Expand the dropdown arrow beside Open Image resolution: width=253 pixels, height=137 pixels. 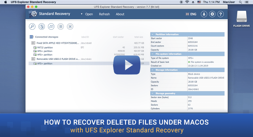(82, 14)
